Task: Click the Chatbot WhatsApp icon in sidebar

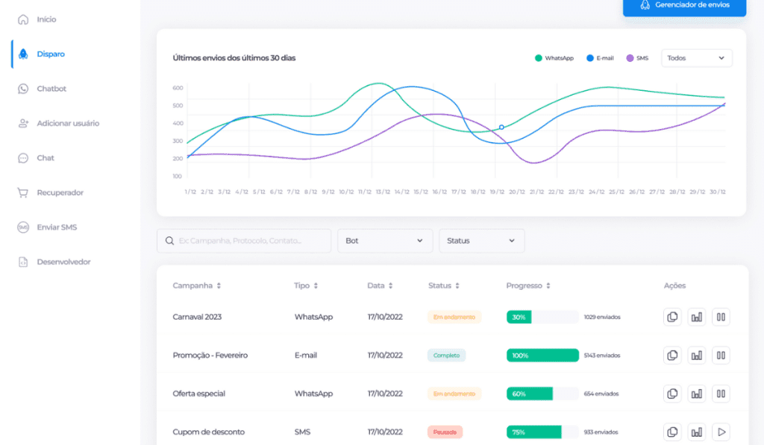Action: [x=23, y=89]
